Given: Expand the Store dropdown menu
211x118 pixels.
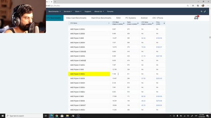Looking at the screenshot, I should (78, 11).
